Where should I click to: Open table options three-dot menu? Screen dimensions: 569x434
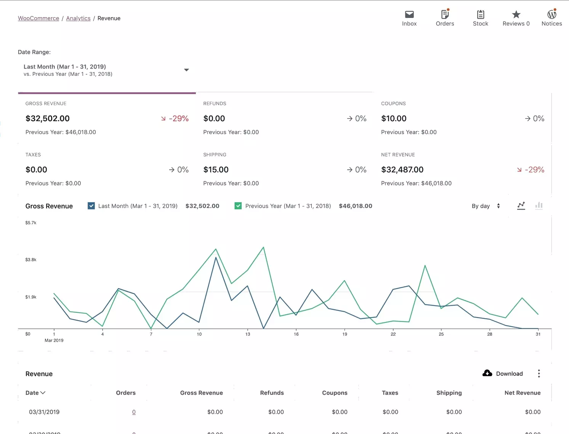[x=539, y=373]
